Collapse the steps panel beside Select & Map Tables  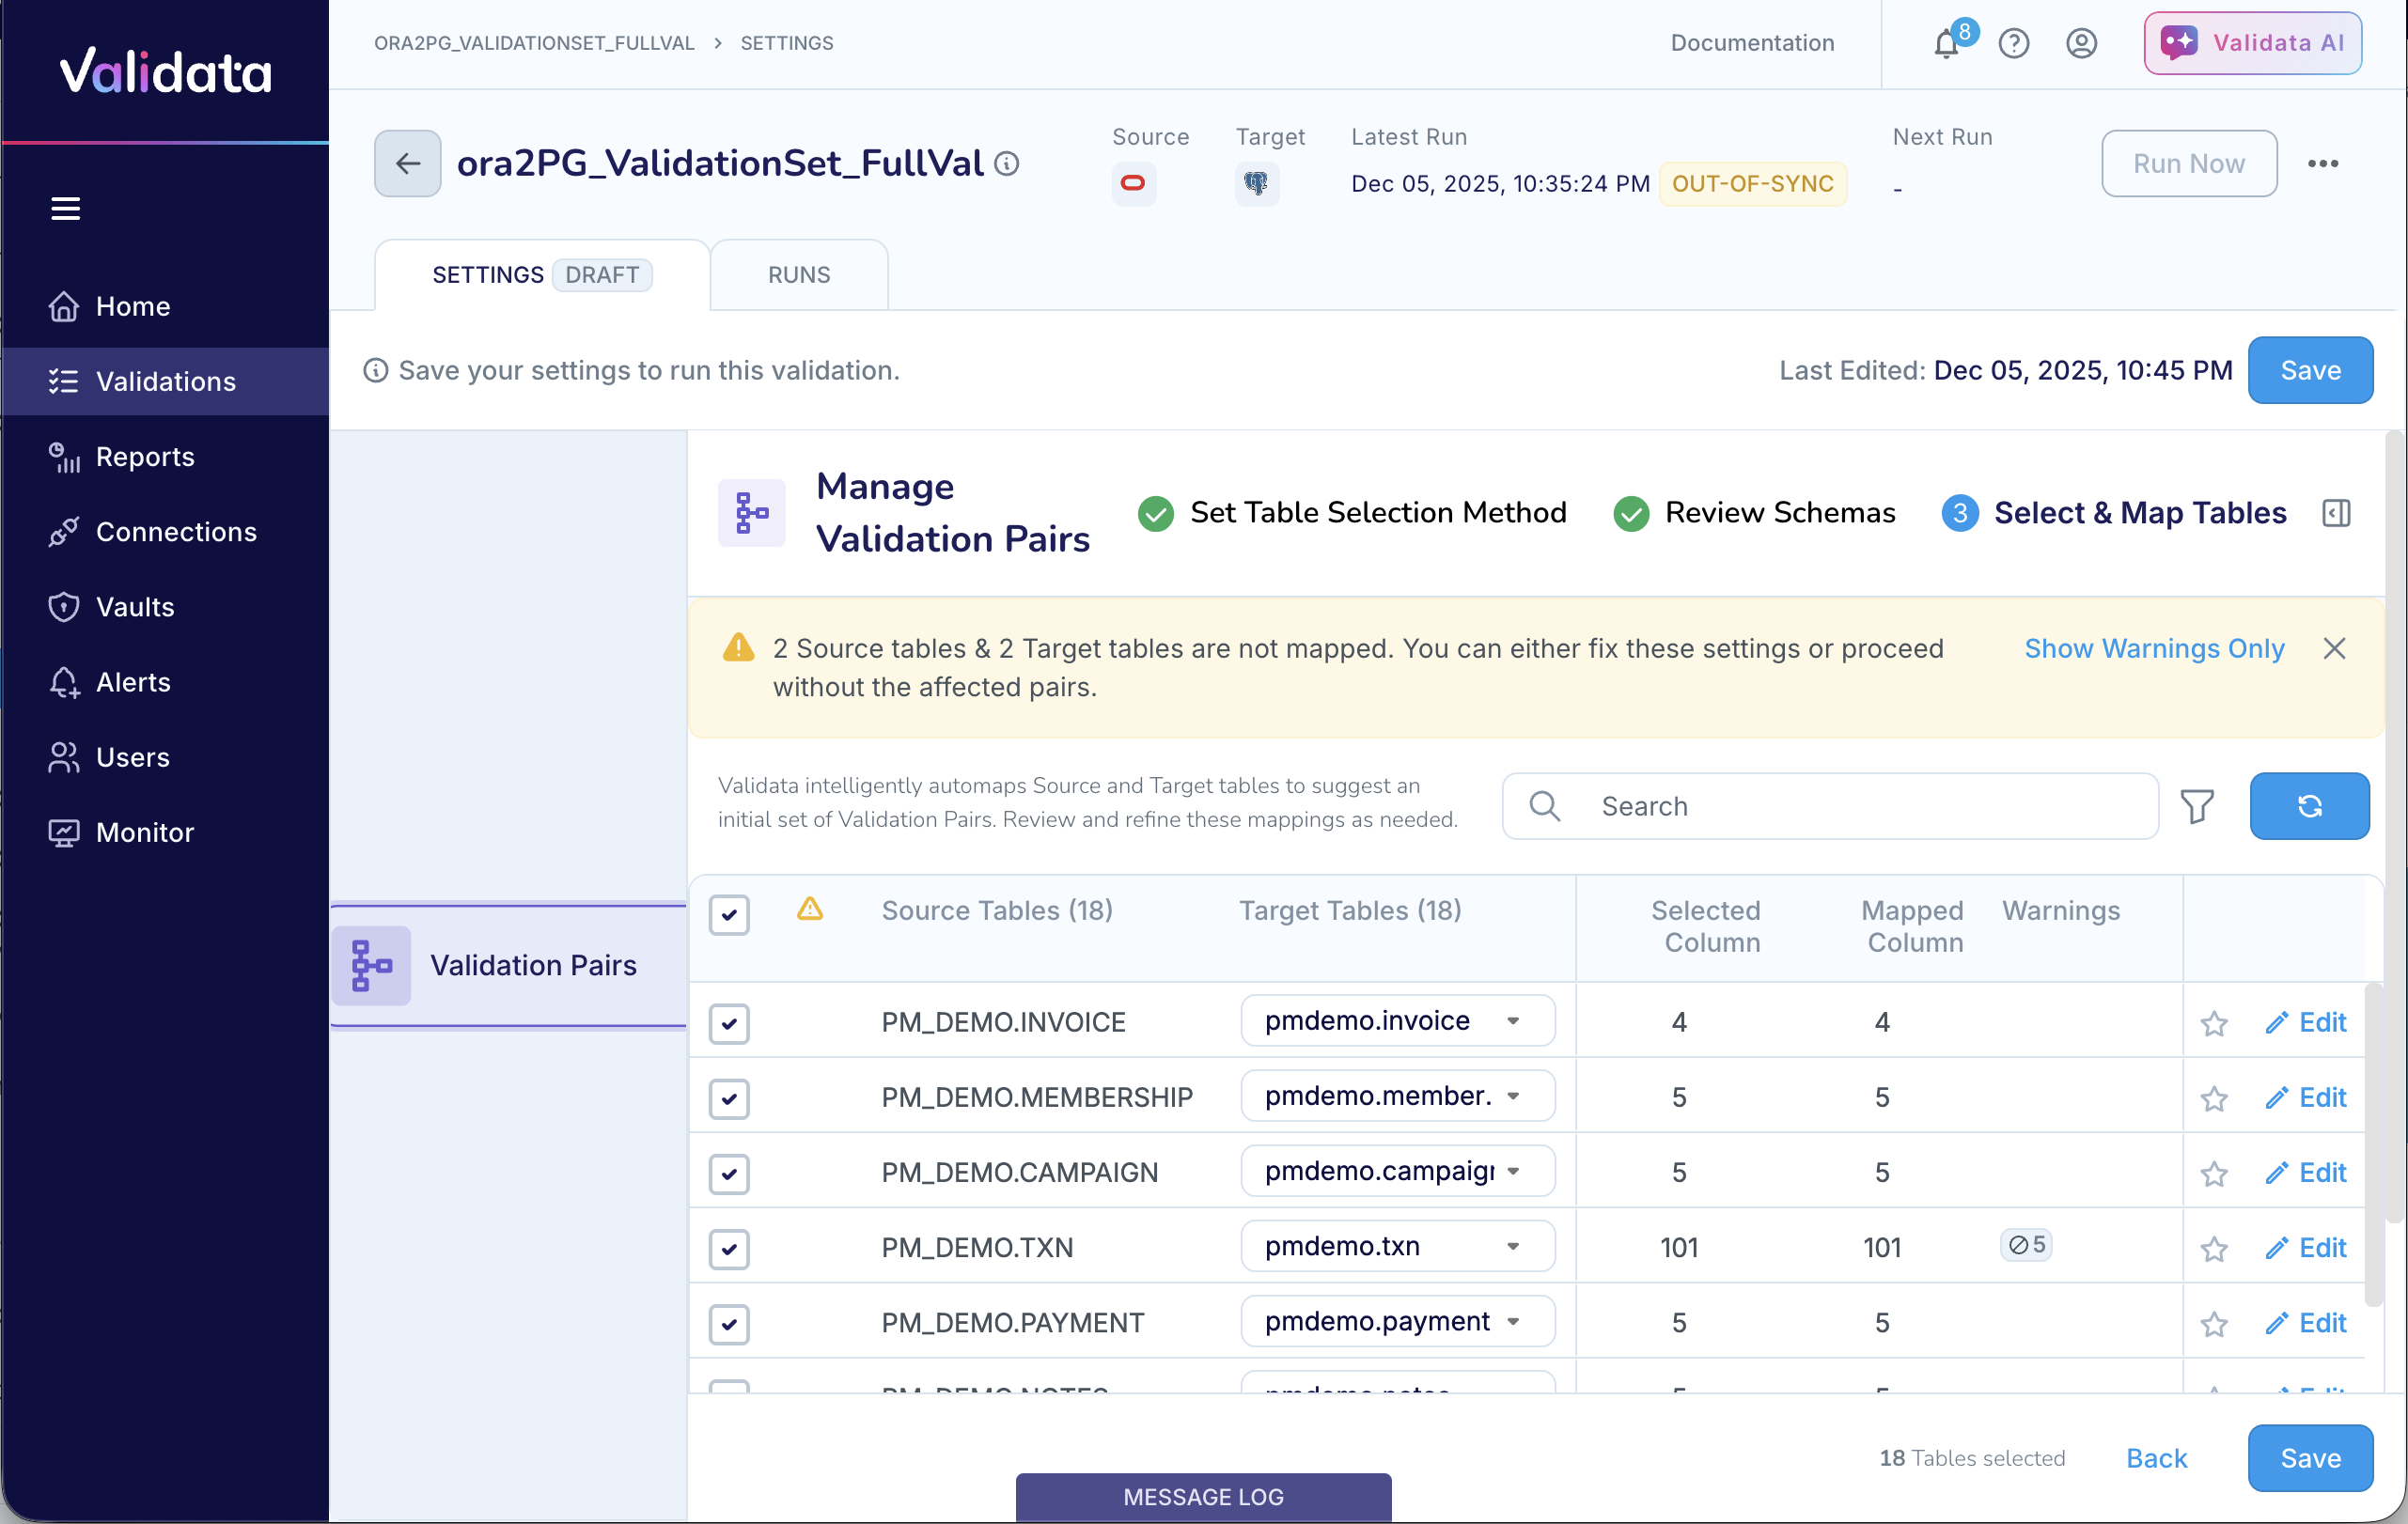tap(2336, 513)
